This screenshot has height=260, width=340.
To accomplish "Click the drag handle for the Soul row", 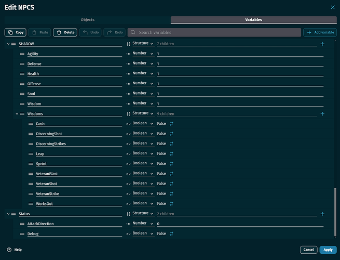I will point(22,94).
